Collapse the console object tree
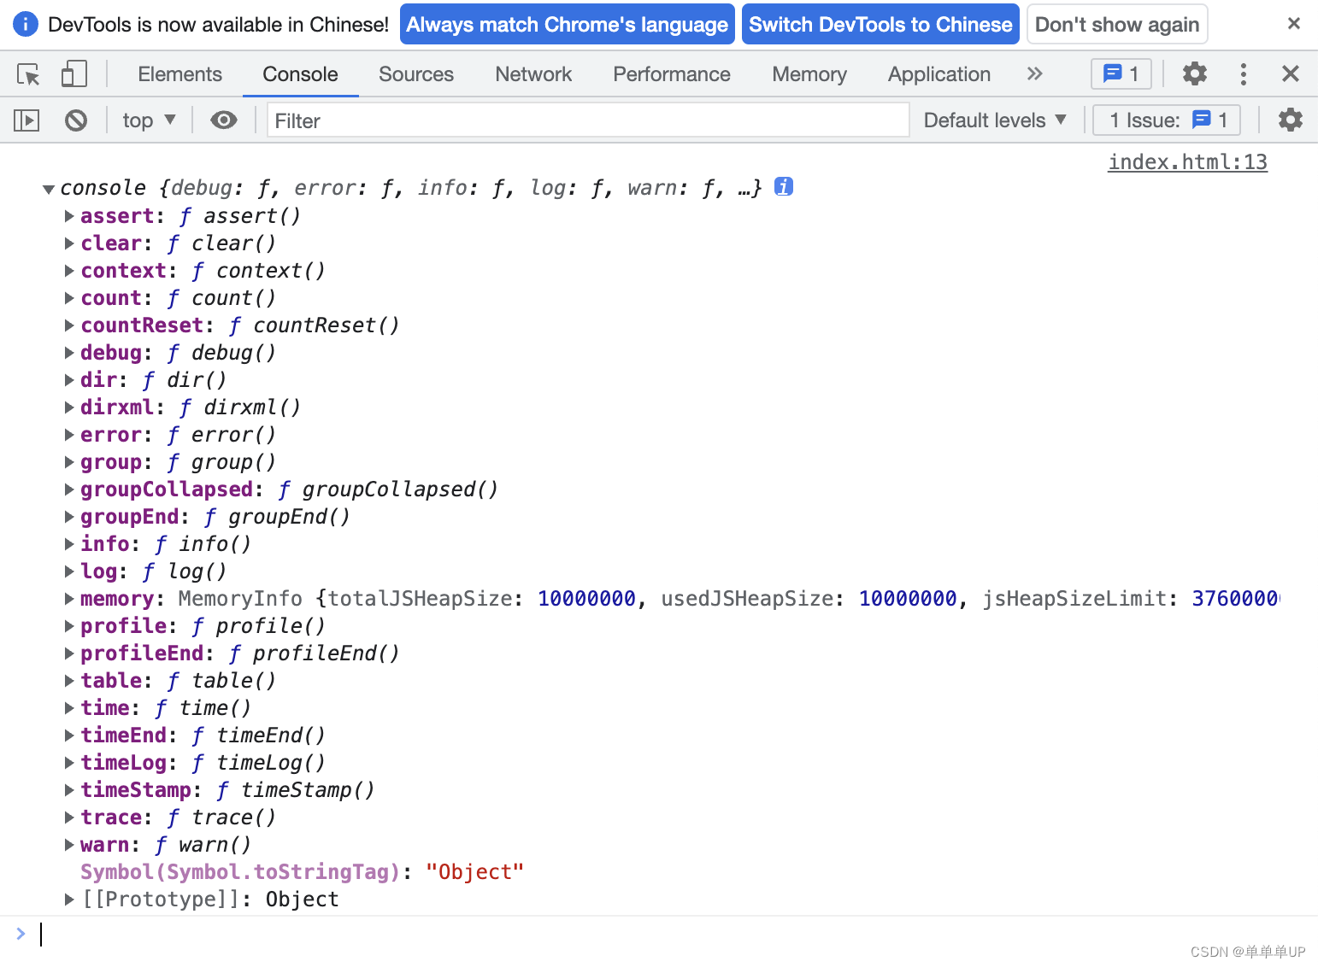Viewport: 1318px width, 967px height. click(x=49, y=189)
